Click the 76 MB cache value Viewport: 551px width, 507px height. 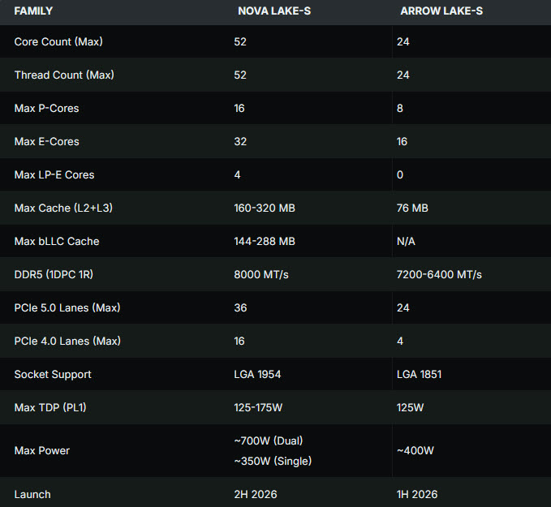click(412, 208)
